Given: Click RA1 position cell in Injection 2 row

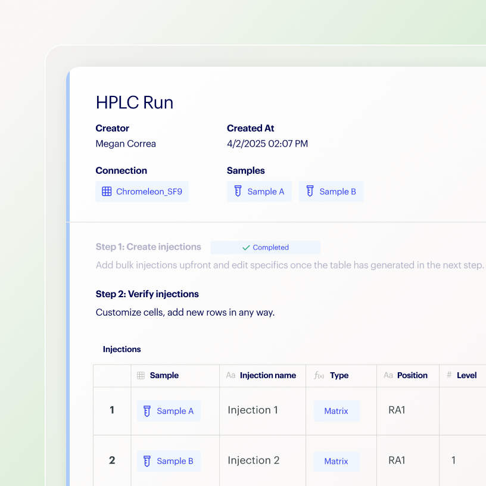Looking at the screenshot, I should click(408, 460).
